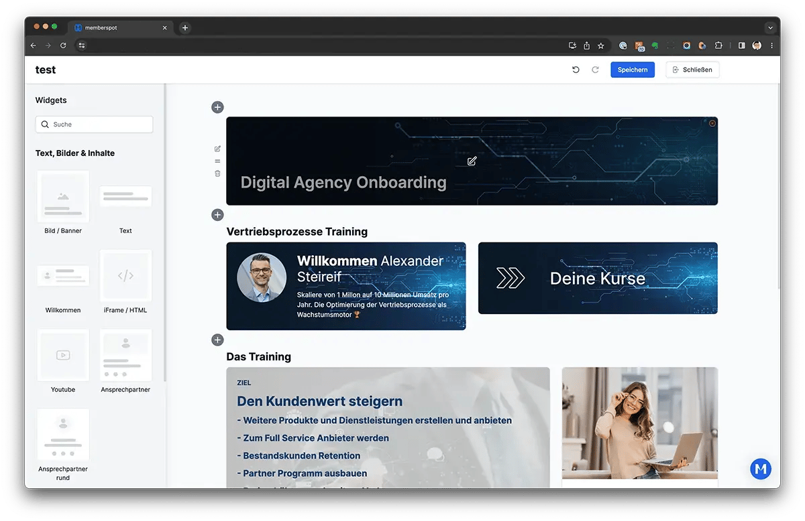Edit the banner row using the side pencil icon

[x=217, y=149]
